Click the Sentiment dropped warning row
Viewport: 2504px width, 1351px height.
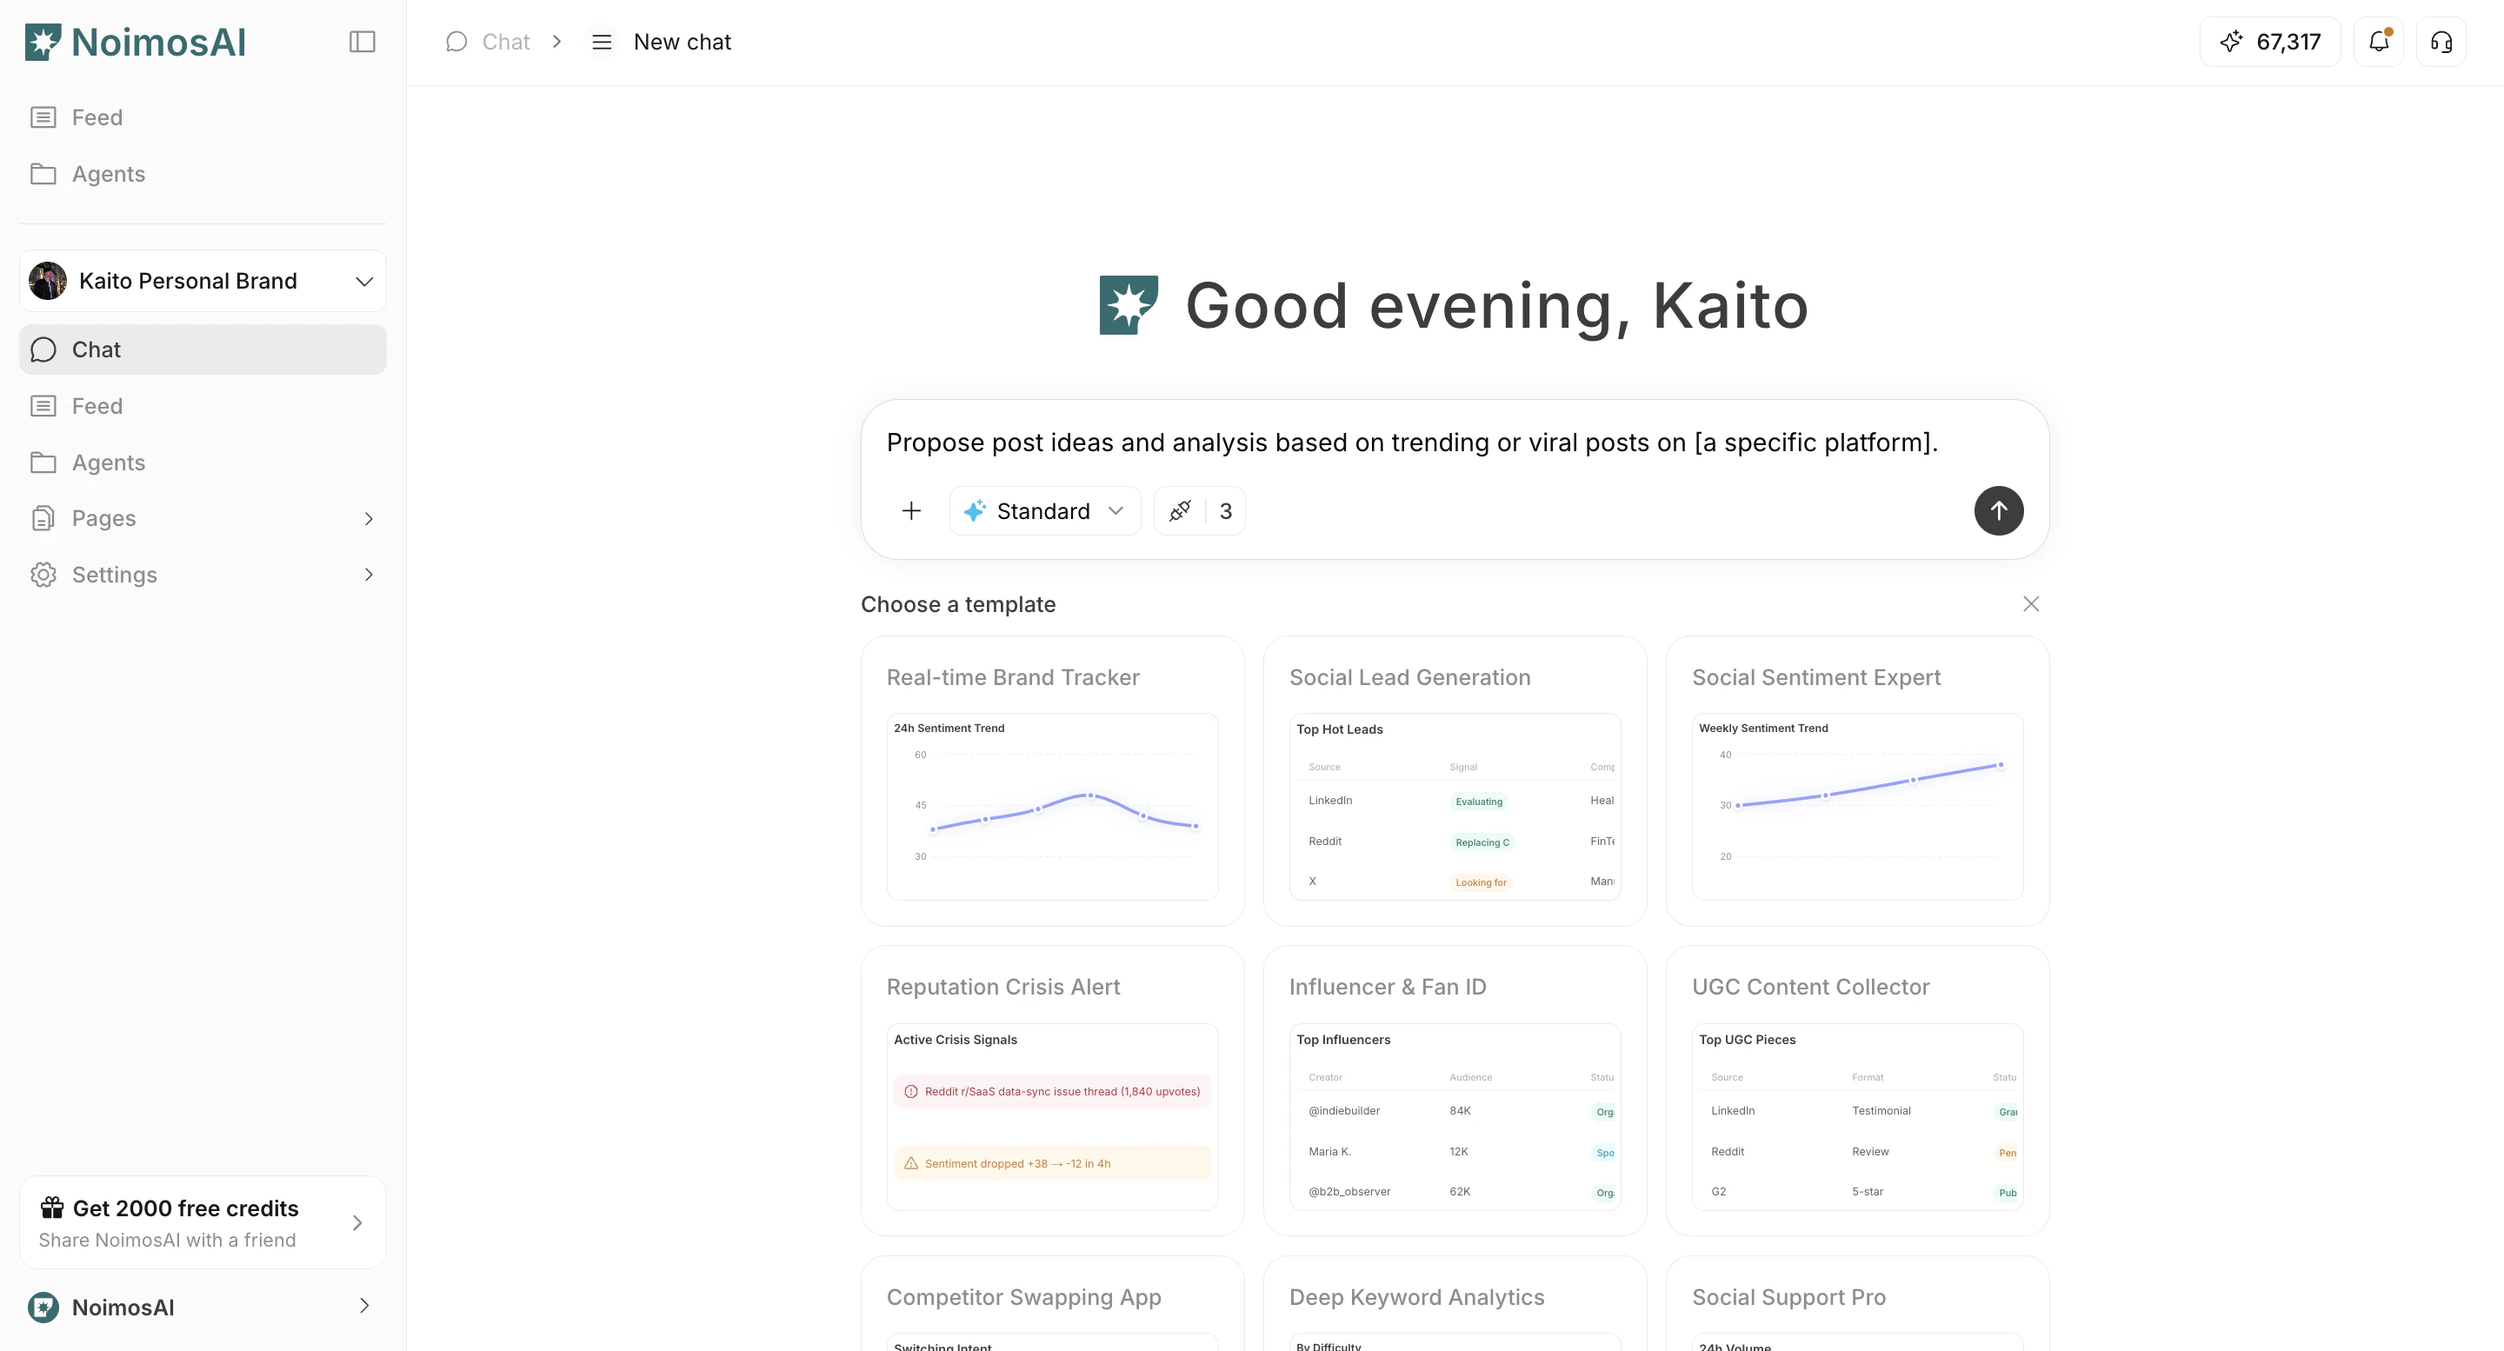[x=1053, y=1163]
